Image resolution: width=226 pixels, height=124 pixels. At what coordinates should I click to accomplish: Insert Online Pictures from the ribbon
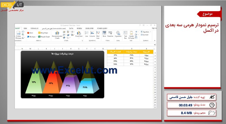pos(18,35)
